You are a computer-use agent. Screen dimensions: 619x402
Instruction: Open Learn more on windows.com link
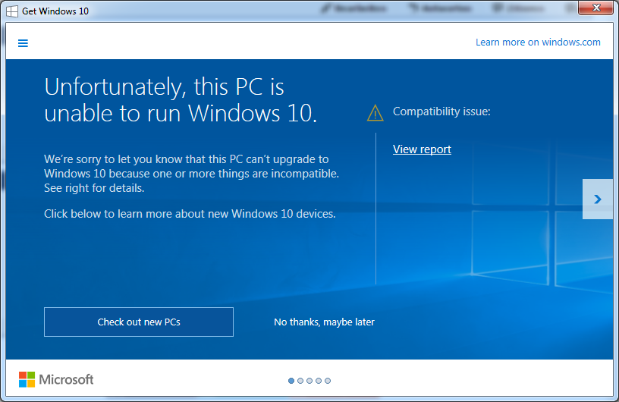tap(538, 42)
